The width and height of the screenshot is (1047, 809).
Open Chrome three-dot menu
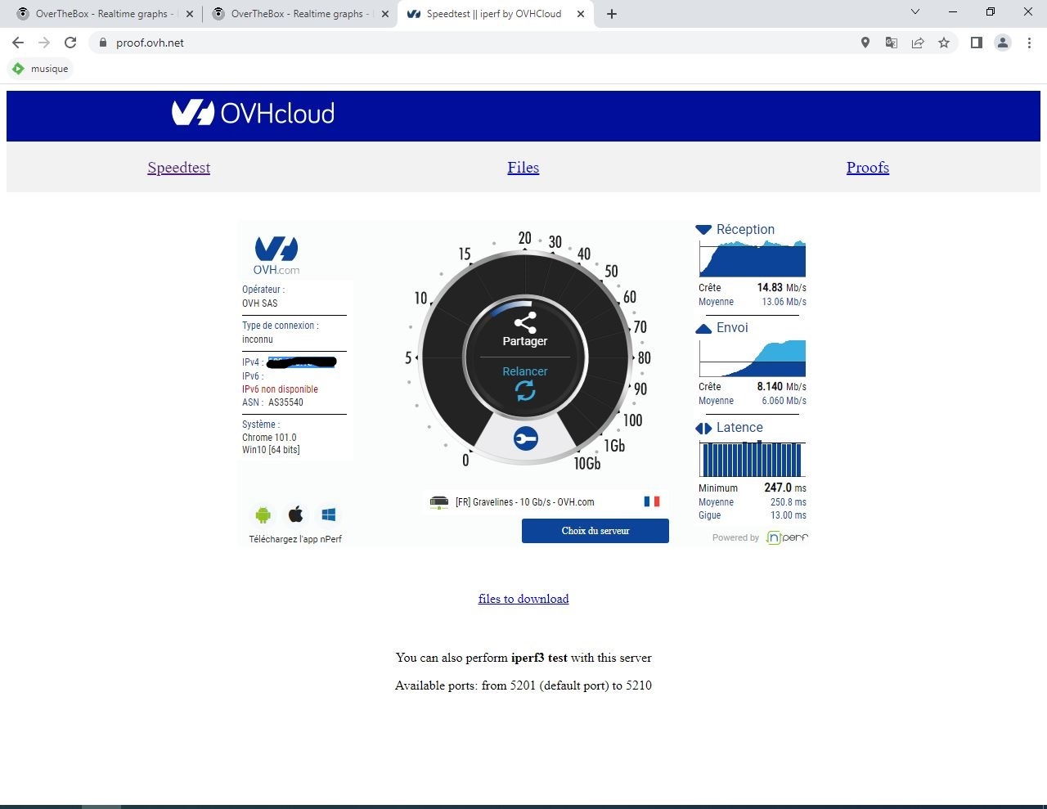tap(1029, 43)
